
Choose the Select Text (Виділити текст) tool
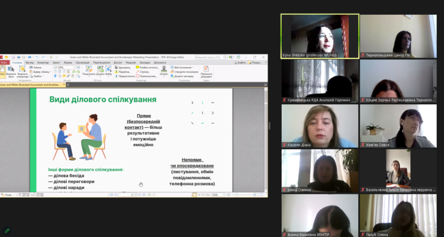click(11, 72)
